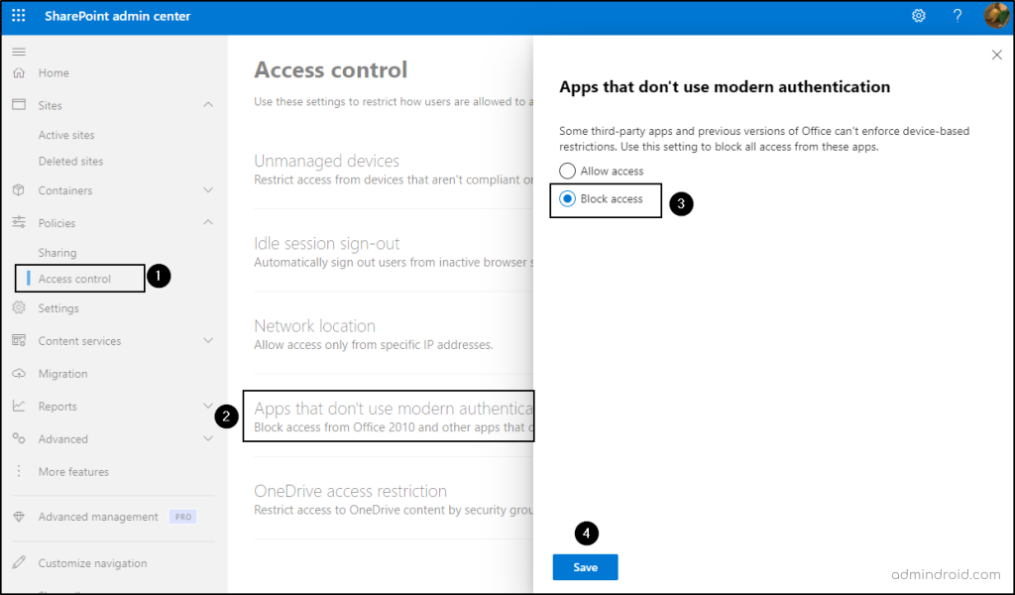Viewport: 1015px width, 595px height.
Task: Open the user profile avatar
Action: click(x=995, y=16)
